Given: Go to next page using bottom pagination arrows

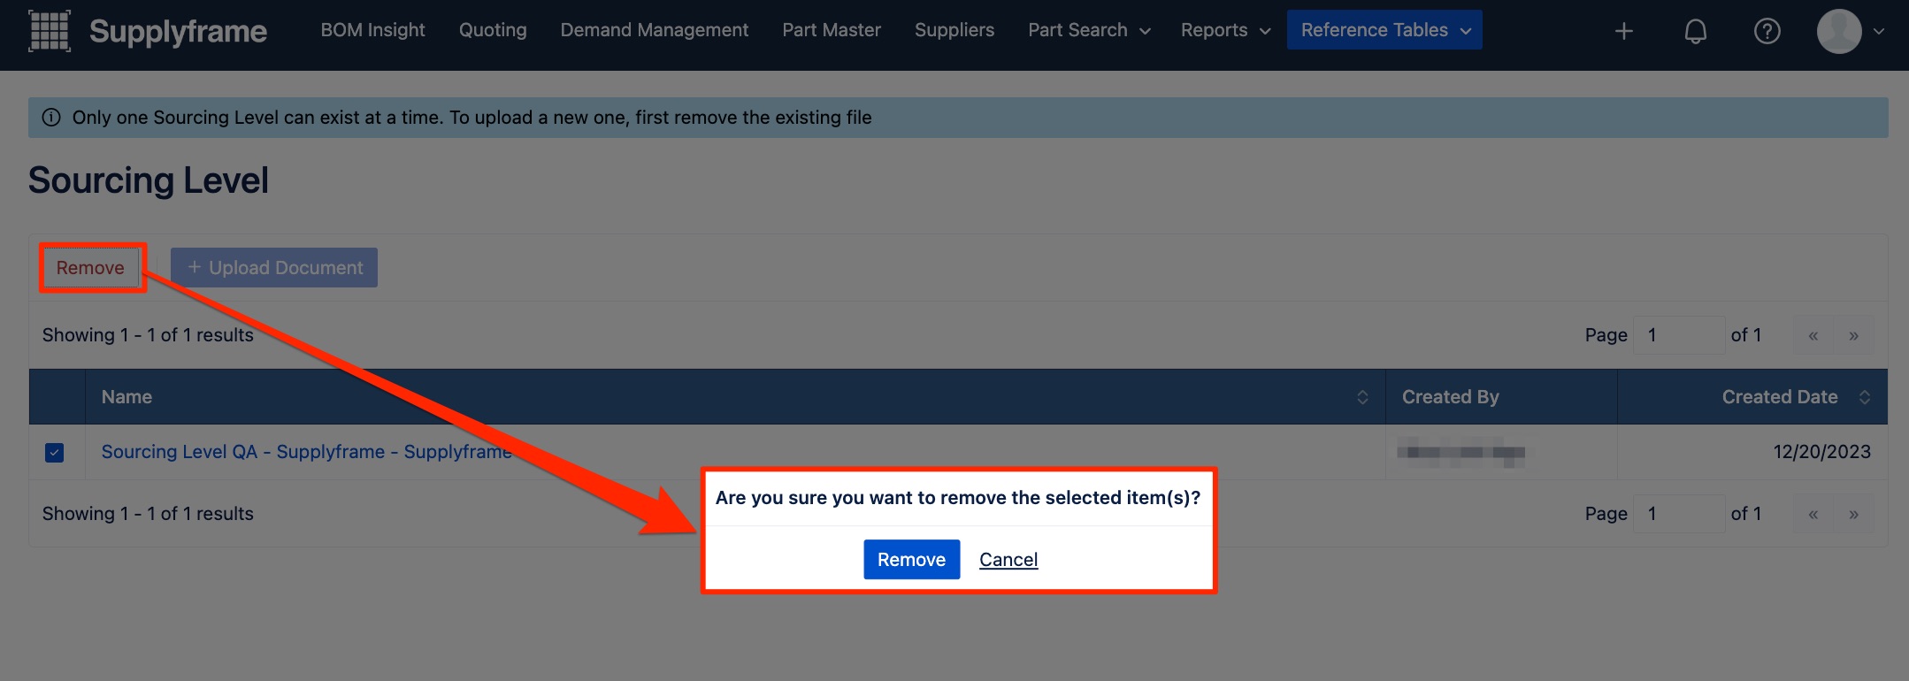Looking at the screenshot, I should [x=1853, y=514].
